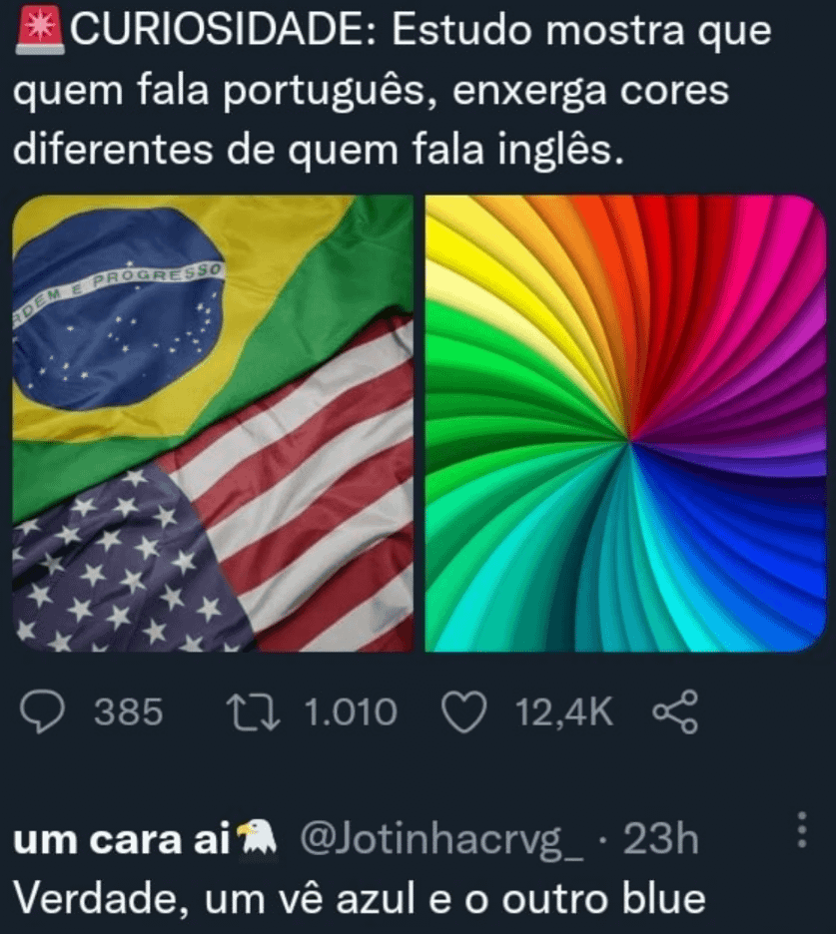Viewport: 836px width, 934px height.
Task: View the 12,4K likes count
Action: 563,711
